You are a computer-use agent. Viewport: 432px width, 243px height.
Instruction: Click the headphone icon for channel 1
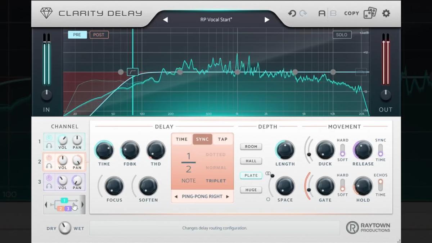(50, 144)
